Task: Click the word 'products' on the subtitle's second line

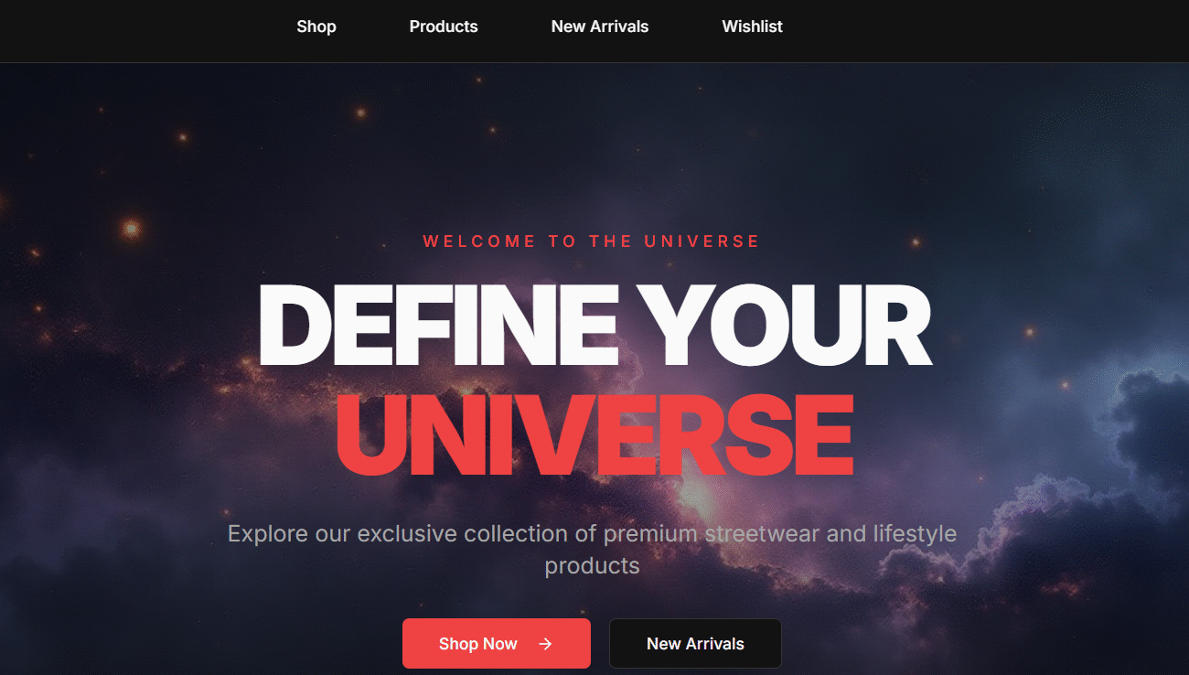Action: (x=592, y=566)
